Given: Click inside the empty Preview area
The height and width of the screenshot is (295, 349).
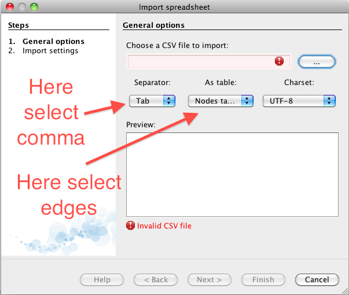Looking at the screenshot, I should (232, 175).
